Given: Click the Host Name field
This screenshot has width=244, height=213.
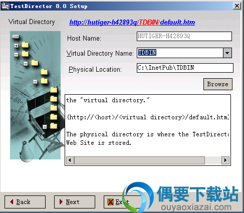Looking at the screenshot, I should tap(184, 36).
